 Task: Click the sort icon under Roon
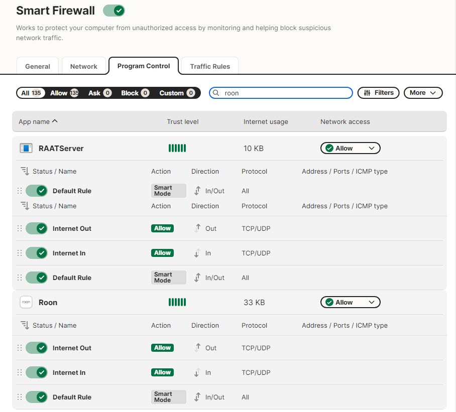click(x=25, y=325)
